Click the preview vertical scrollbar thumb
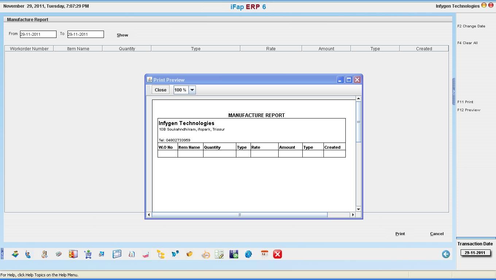The width and height of the screenshot is (496, 280). 358,122
